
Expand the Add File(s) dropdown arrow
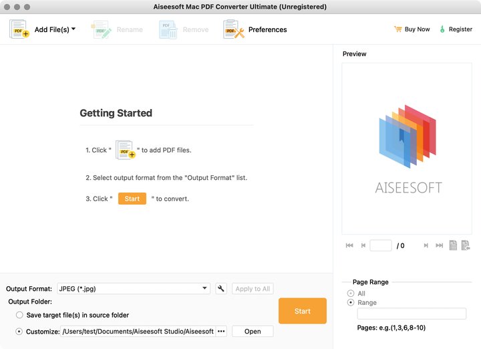73,29
